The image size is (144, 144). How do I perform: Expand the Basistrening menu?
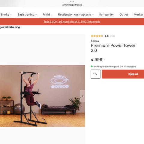pyautogui.click(x=27, y=15)
